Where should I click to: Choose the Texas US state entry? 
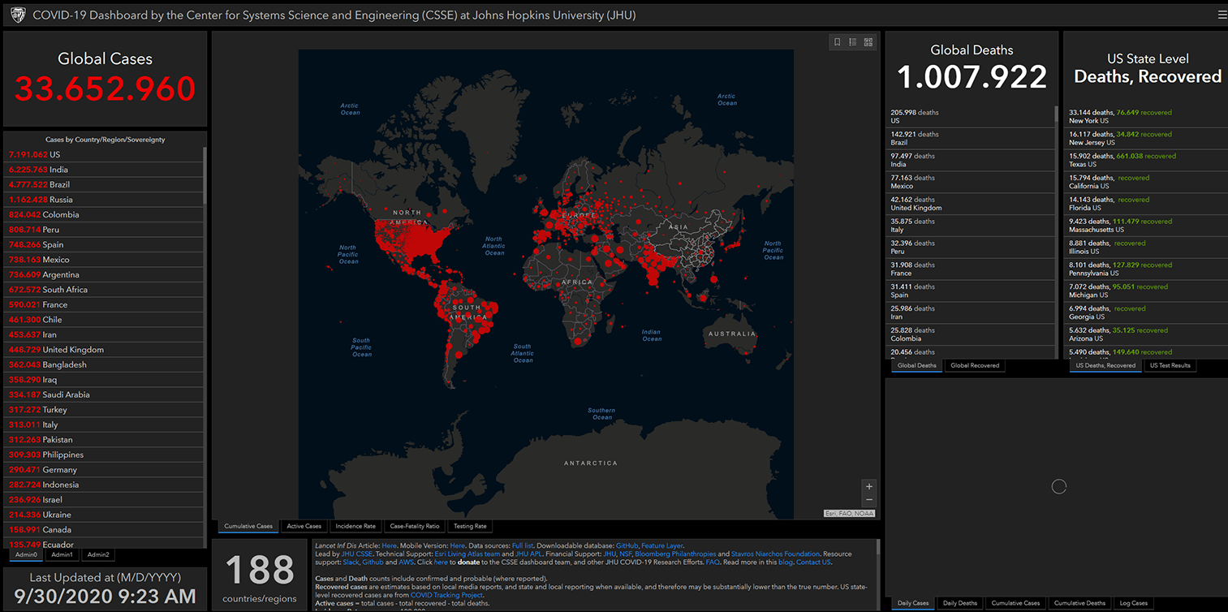click(1146, 160)
